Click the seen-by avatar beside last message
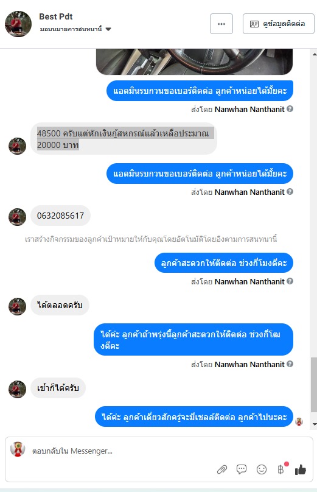The width and height of the screenshot is (317, 492). (x=299, y=421)
